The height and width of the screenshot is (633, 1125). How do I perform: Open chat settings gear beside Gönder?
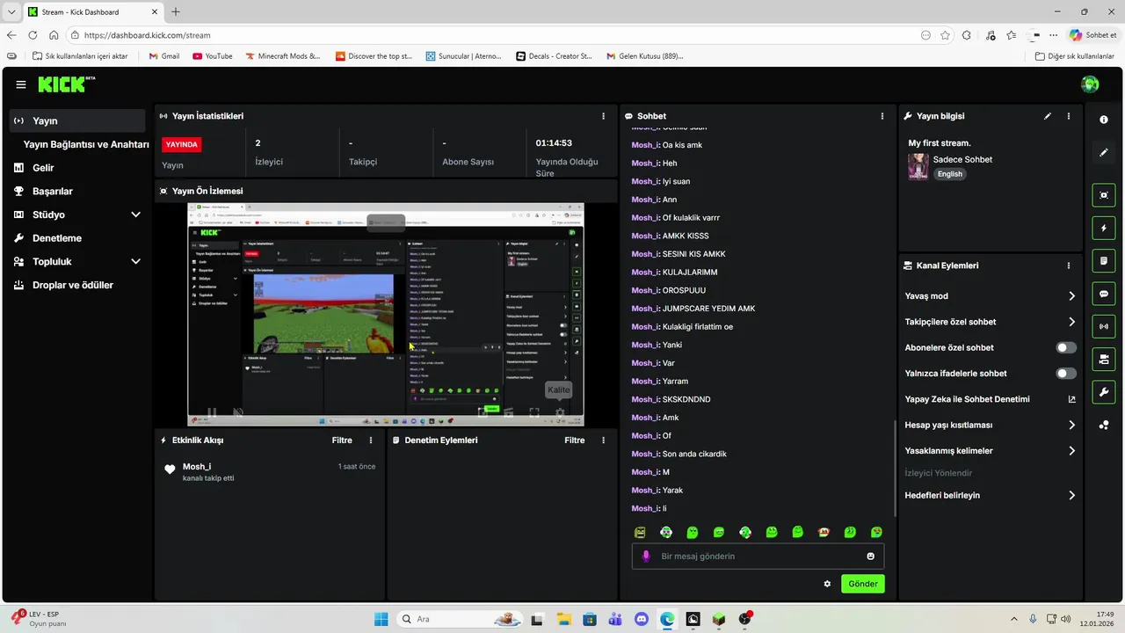click(x=827, y=584)
